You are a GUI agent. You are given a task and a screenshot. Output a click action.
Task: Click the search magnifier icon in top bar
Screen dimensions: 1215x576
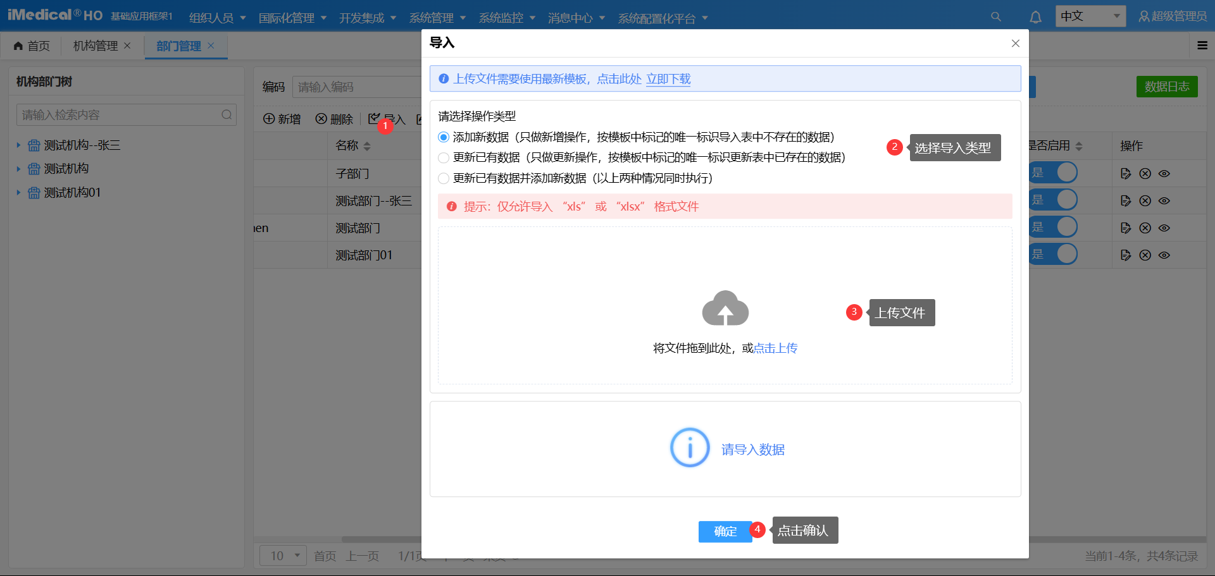pos(996,17)
